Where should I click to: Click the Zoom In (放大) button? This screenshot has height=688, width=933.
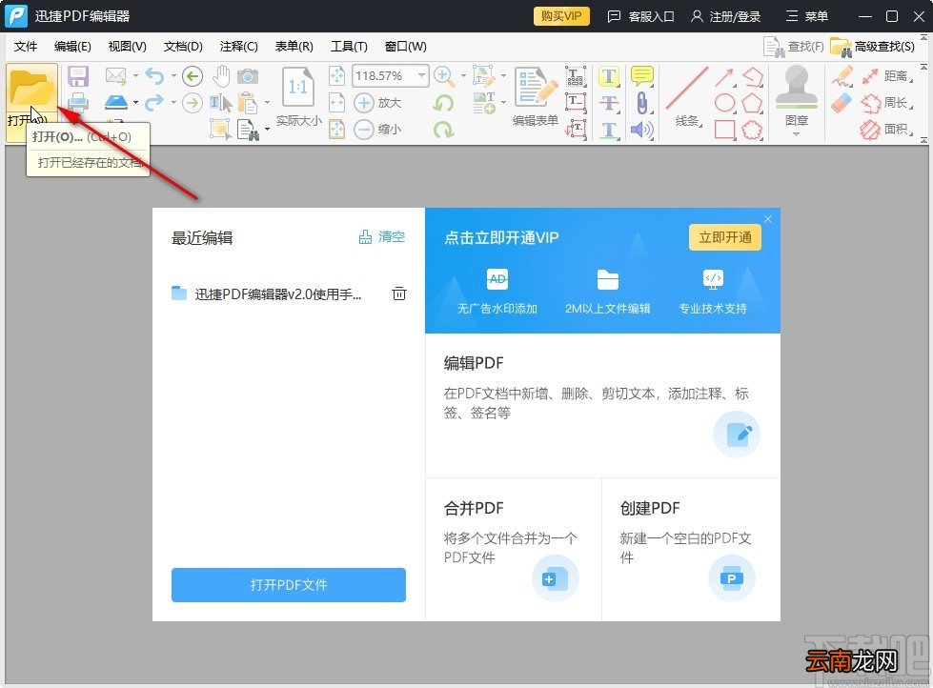click(377, 102)
